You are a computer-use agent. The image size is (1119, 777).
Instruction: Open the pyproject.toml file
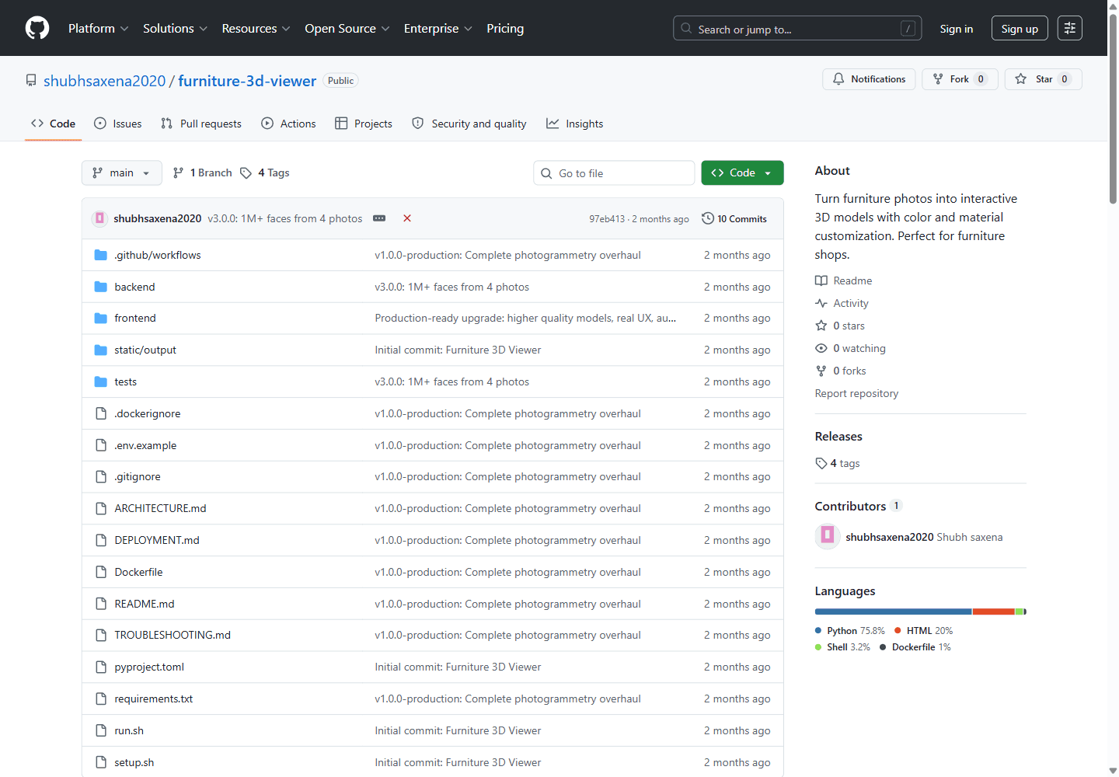(149, 667)
